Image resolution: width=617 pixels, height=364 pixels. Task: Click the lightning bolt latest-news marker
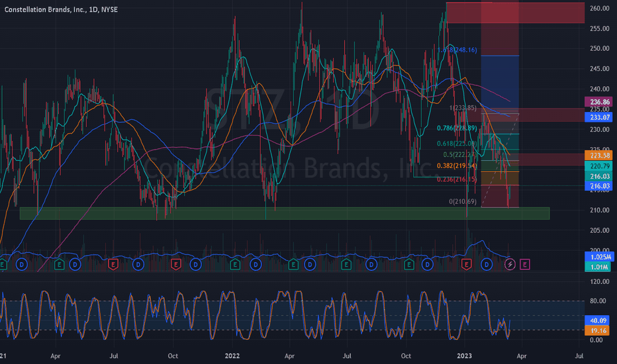tap(510, 265)
